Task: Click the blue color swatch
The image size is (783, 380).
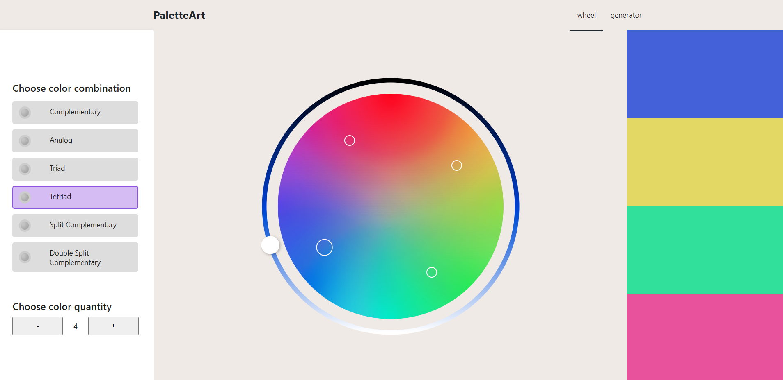Action: (705, 74)
